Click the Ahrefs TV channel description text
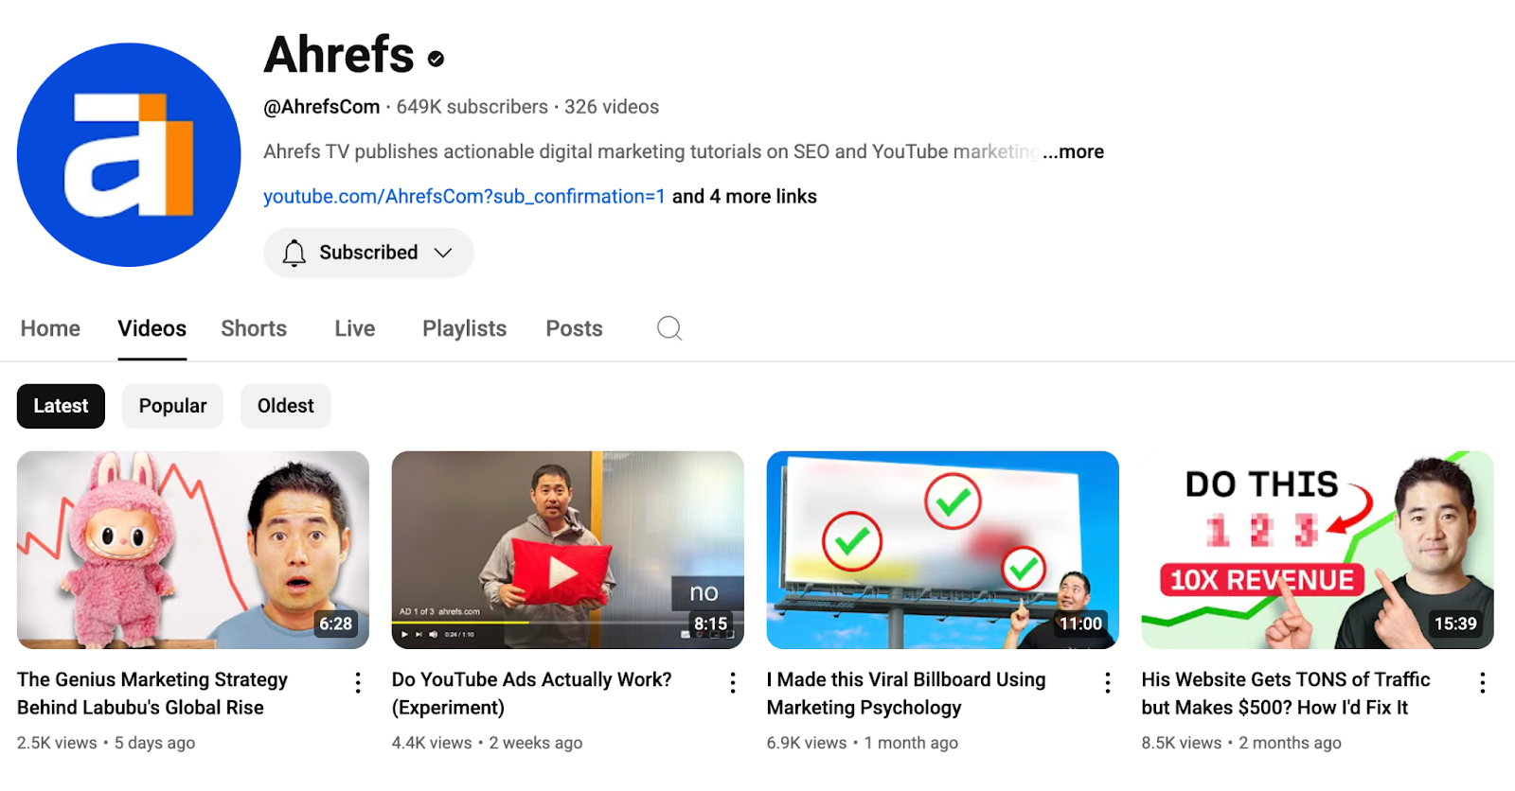1515x791 pixels. coord(651,151)
